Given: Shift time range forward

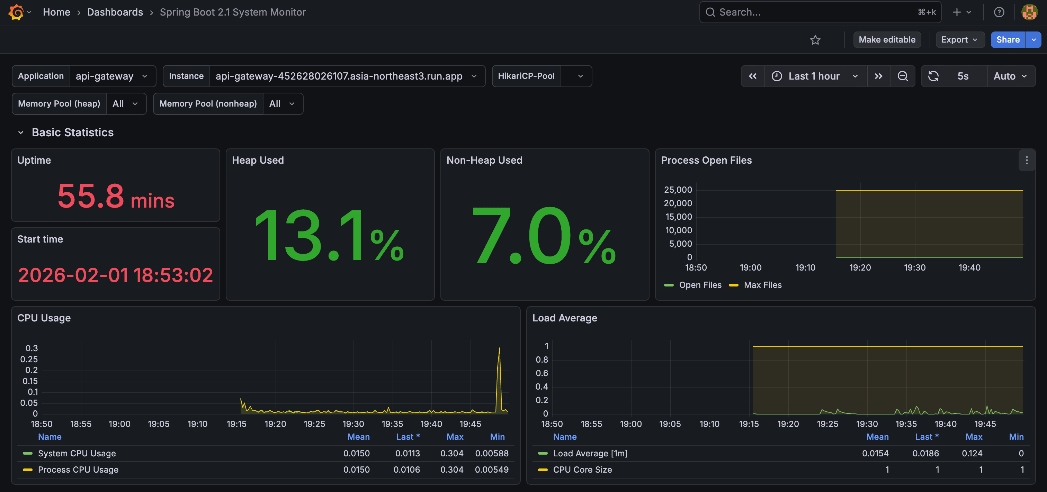Looking at the screenshot, I should click(878, 76).
